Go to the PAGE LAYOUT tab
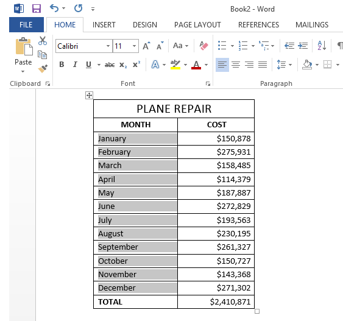The height and width of the screenshot is (321, 343). click(197, 25)
